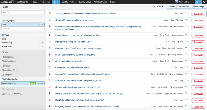
Task: Enable the Activation Severity facet checkbox
Action: point(3,94)
